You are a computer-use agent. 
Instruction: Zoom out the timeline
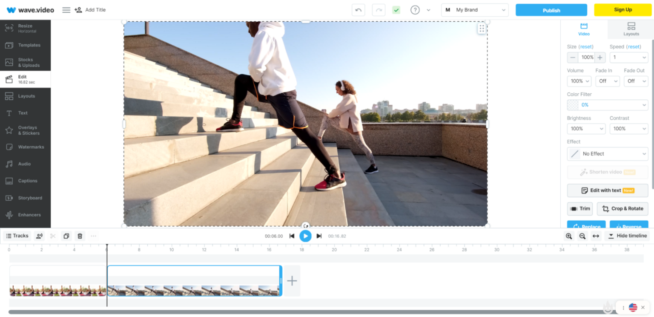(x=582, y=236)
